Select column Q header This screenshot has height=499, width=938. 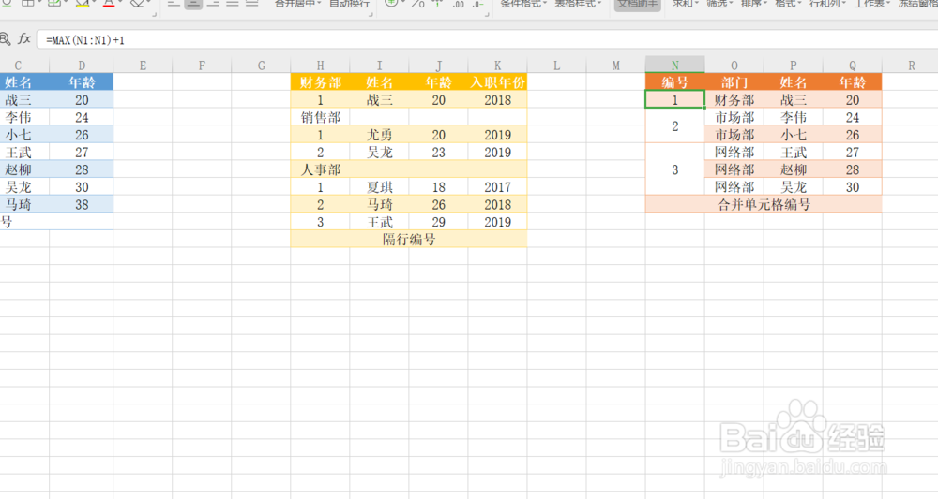click(853, 65)
